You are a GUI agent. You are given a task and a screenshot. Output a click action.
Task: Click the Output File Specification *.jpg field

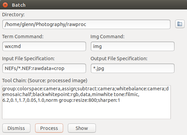point(133,68)
